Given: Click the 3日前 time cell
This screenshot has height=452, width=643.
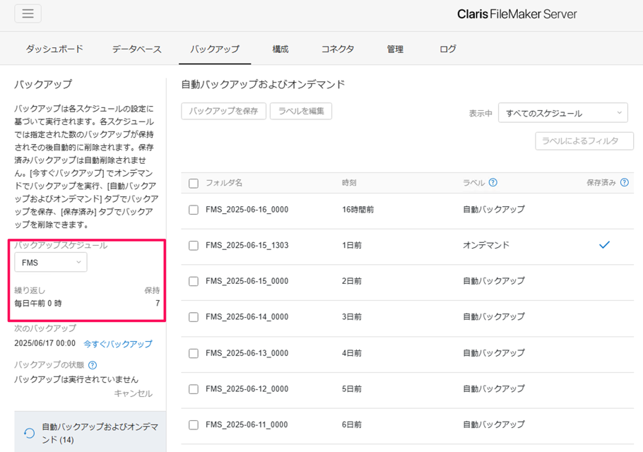Looking at the screenshot, I should (352, 317).
